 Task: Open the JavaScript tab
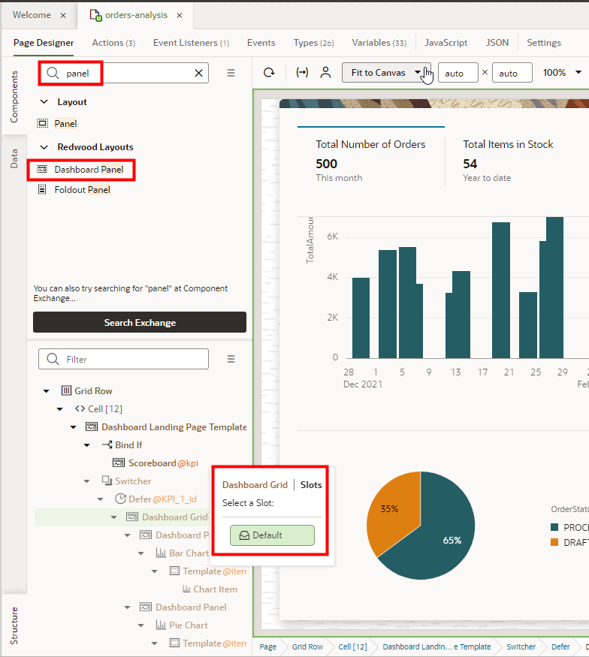446,43
